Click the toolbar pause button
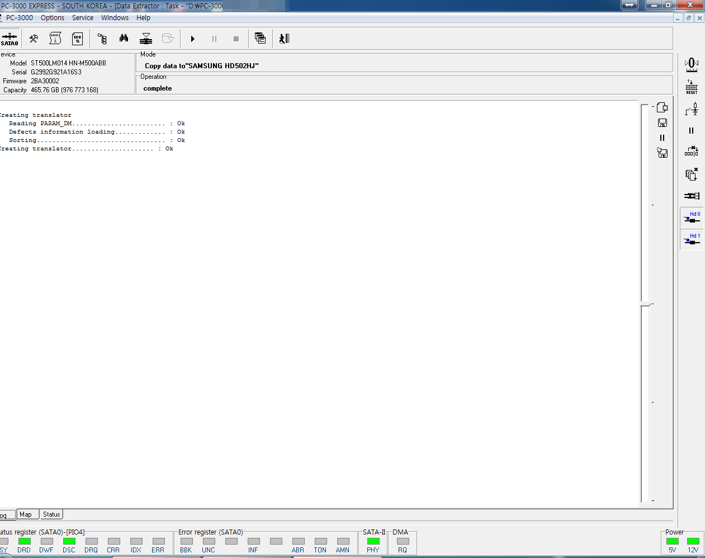This screenshot has width=705, height=558. [214, 39]
